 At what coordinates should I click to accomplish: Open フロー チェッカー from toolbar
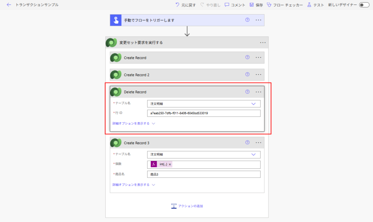pyautogui.click(x=284, y=5)
